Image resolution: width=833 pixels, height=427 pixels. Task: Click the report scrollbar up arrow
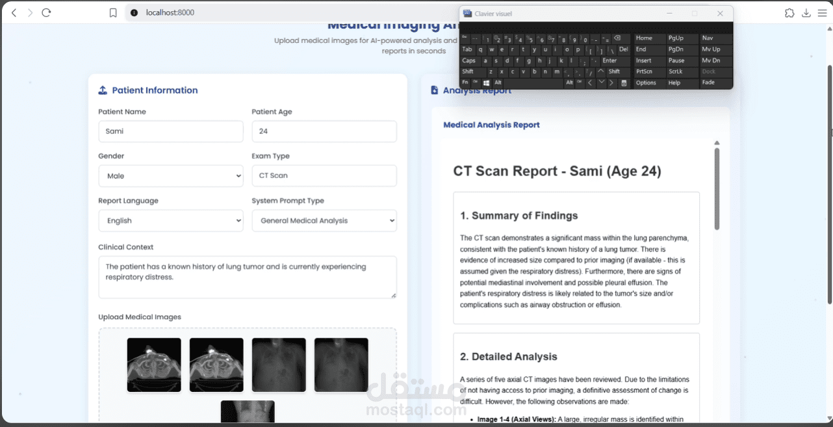tap(717, 142)
